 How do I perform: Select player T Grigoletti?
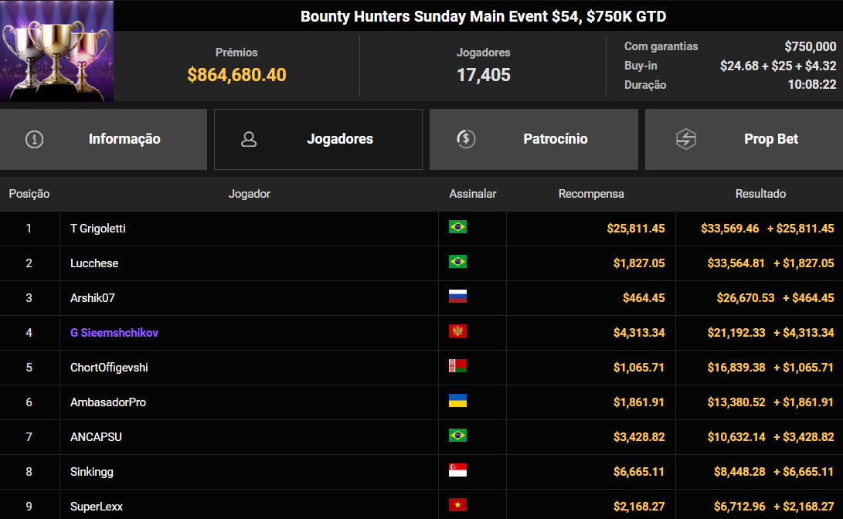[x=98, y=229]
